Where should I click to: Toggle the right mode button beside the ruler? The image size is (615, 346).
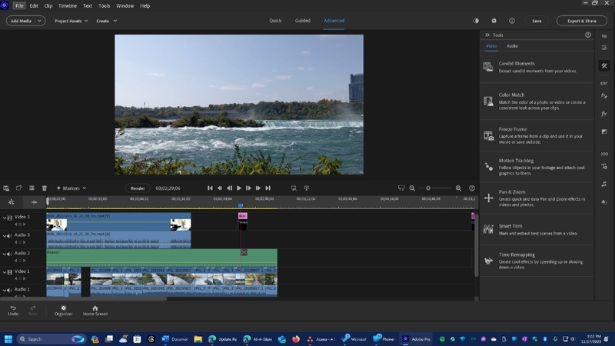point(34,202)
